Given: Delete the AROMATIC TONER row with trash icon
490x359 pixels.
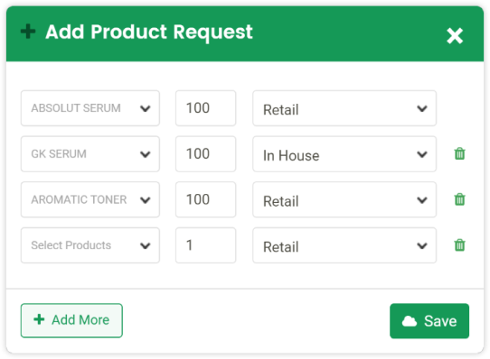Looking at the screenshot, I should click(x=459, y=199).
